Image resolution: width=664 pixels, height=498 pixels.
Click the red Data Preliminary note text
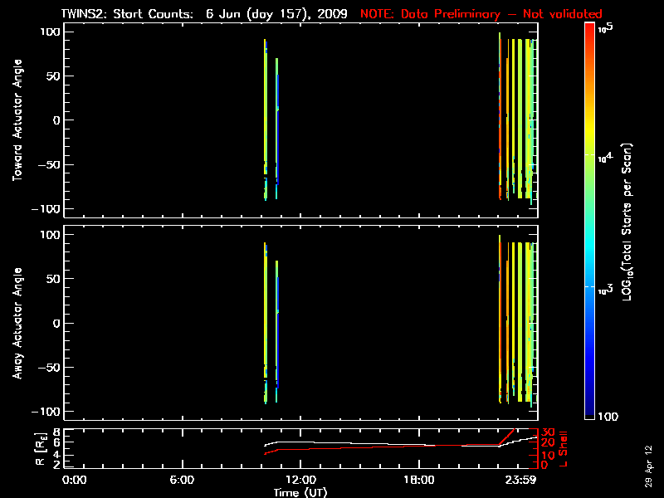pos(481,14)
